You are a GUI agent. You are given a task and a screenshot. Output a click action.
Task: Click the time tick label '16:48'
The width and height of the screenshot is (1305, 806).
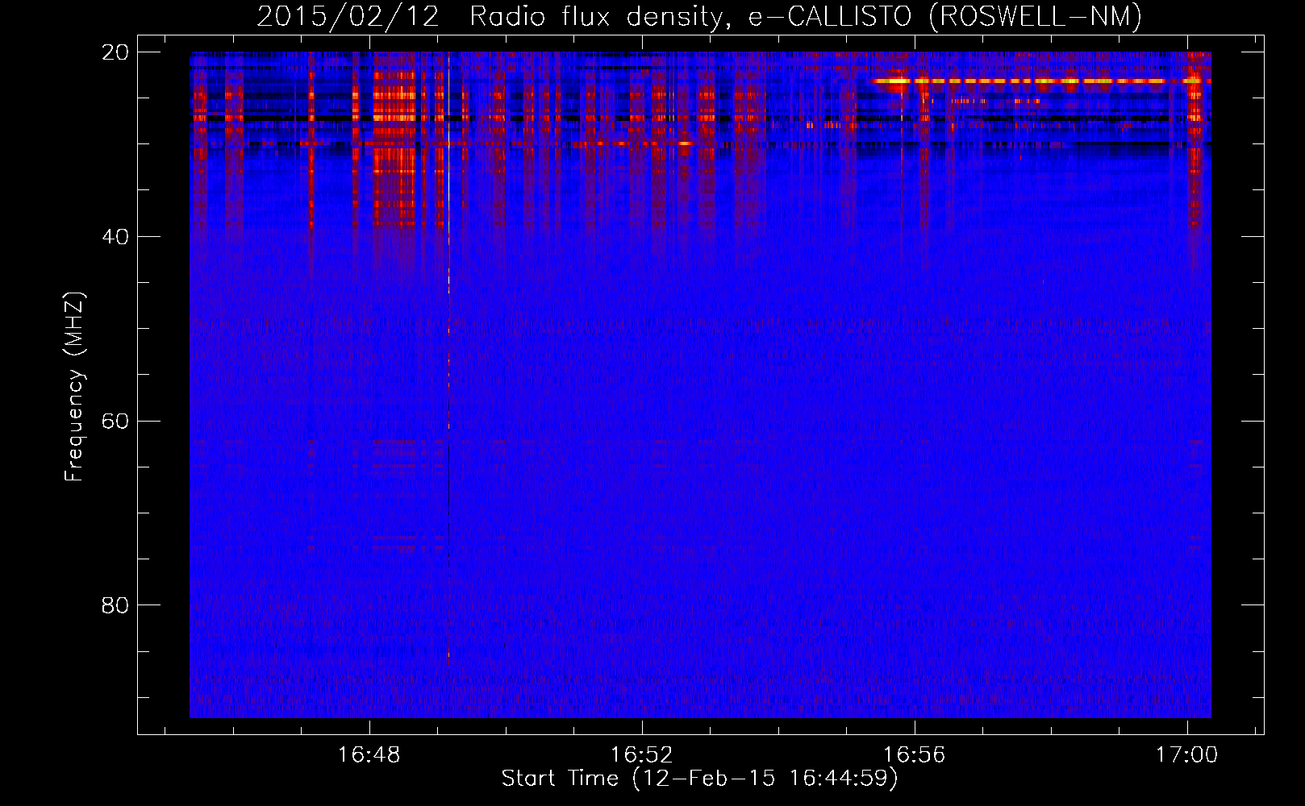click(x=369, y=755)
